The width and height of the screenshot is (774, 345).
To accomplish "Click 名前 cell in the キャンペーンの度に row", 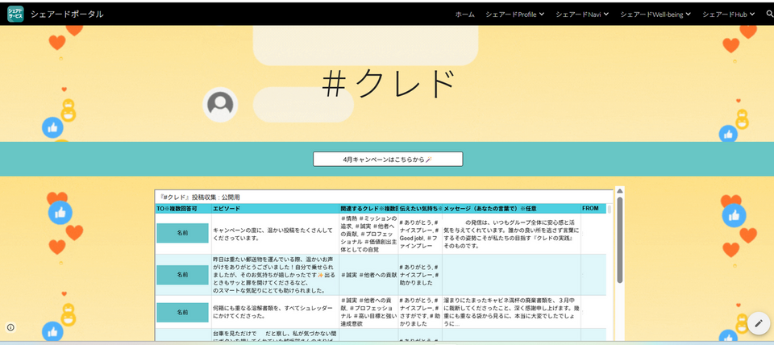I will point(183,233).
